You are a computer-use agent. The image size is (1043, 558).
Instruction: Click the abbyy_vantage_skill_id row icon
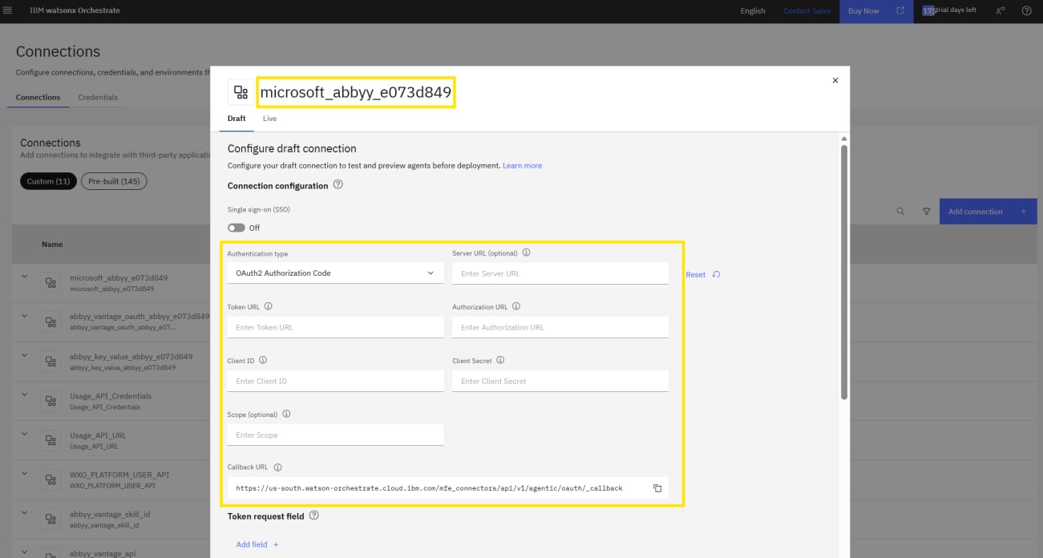coord(51,519)
